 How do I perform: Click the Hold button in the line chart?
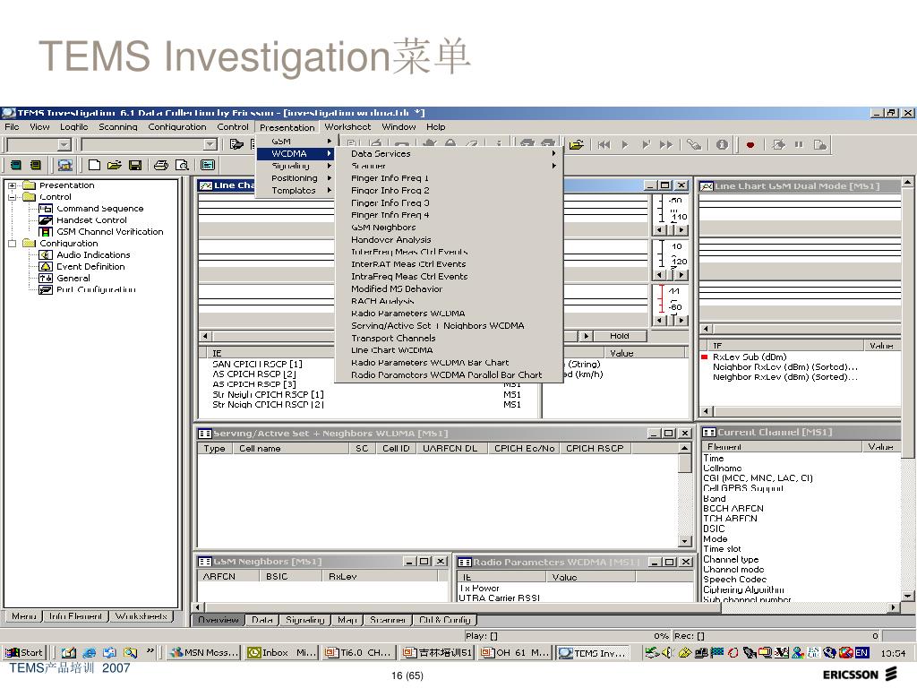620,336
